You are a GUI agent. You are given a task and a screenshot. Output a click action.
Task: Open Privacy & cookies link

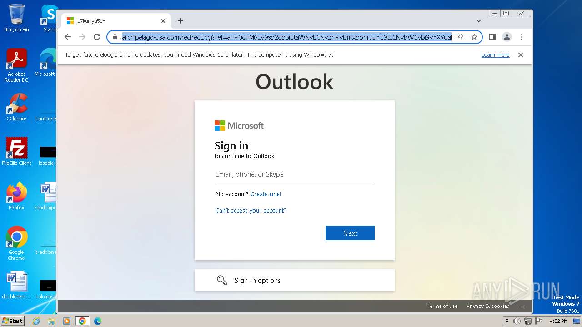pos(487,306)
